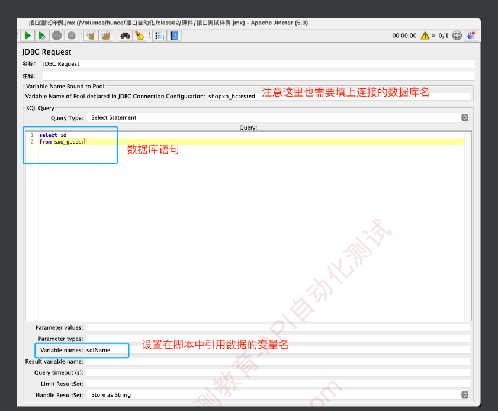Click the elapsed time 00:00:00 display
The width and height of the screenshot is (498, 411).
click(404, 36)
